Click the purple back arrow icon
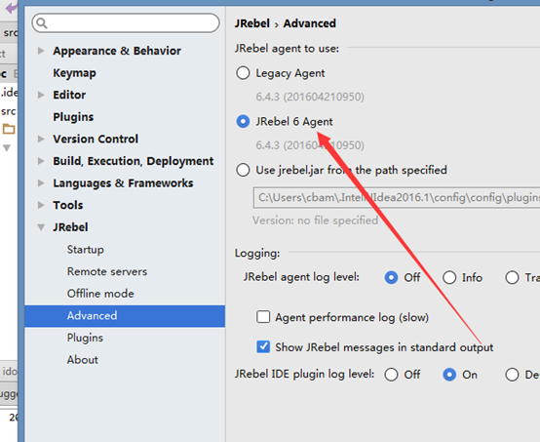 [x=12, y=7]
